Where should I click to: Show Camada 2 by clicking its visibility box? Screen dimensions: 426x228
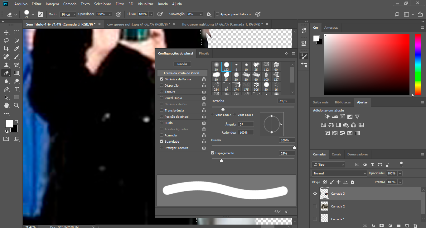tap(315, 206)
